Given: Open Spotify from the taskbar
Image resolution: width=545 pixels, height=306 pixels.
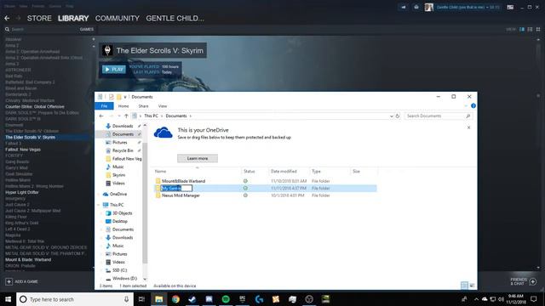Looking at the screenshot, I should point(226,299).
